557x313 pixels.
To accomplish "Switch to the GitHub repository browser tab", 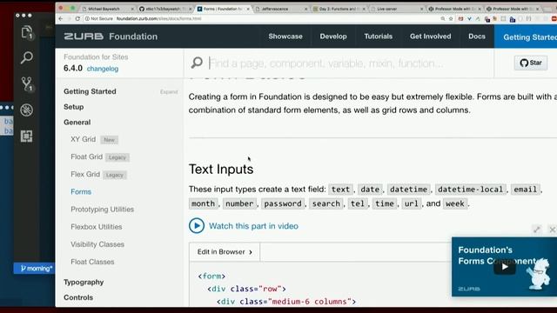I will tap(165, 9).
